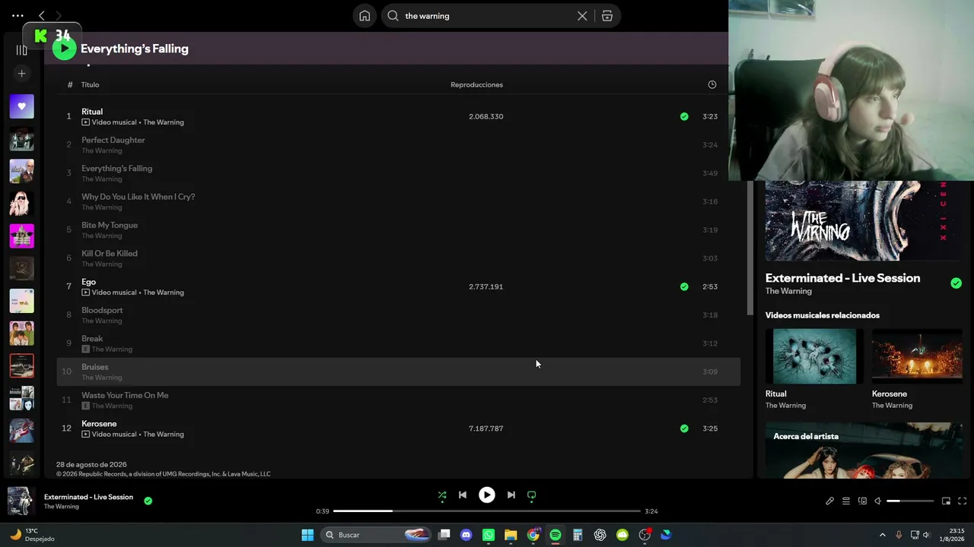Show lyrics with microphone icon
This screenshot has width=974, height=547.
830,501
